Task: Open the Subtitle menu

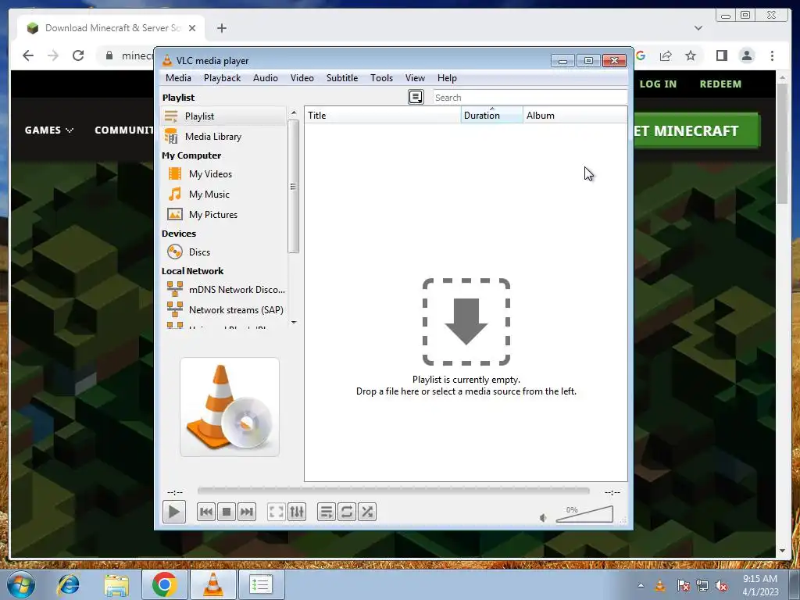Action: pos(342,78)
